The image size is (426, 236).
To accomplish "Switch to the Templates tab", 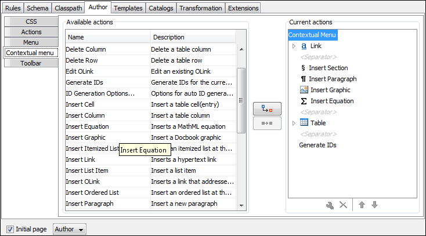I will [x=128, y=8].
